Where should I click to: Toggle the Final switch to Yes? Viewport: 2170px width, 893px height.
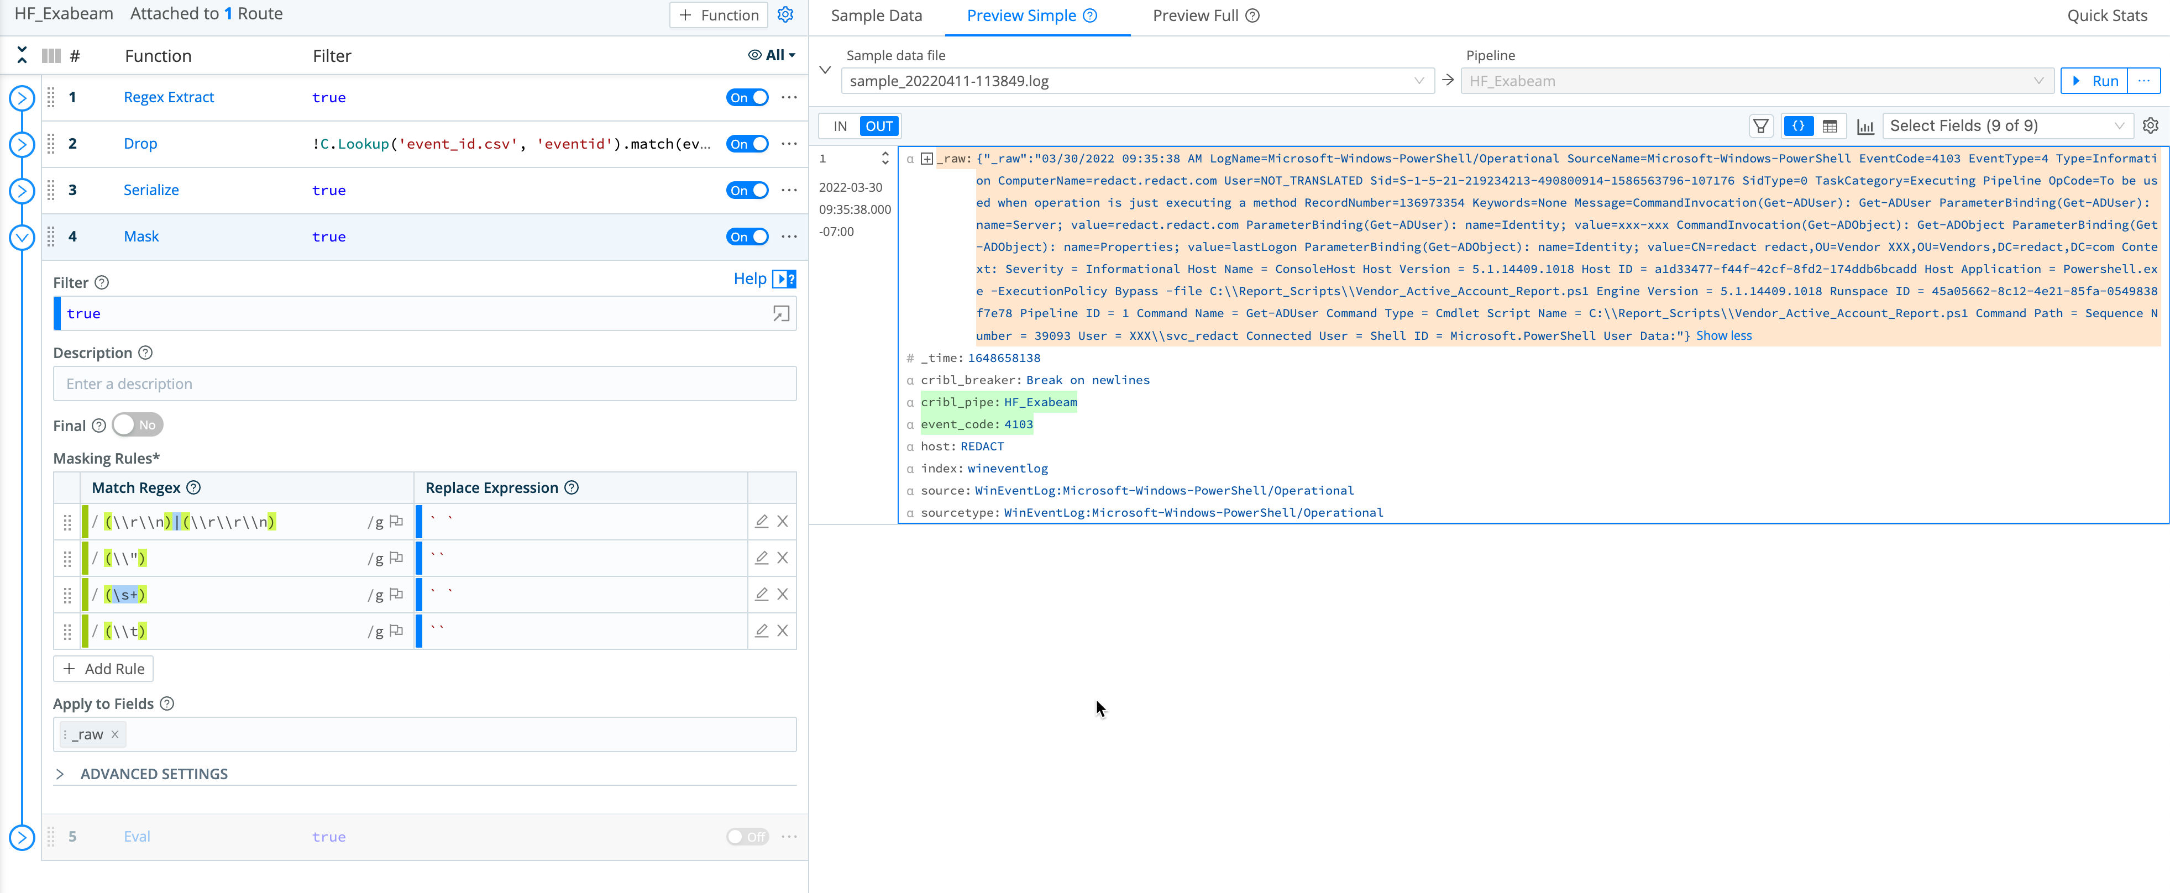pyautogui.click(x=137, y=424)
